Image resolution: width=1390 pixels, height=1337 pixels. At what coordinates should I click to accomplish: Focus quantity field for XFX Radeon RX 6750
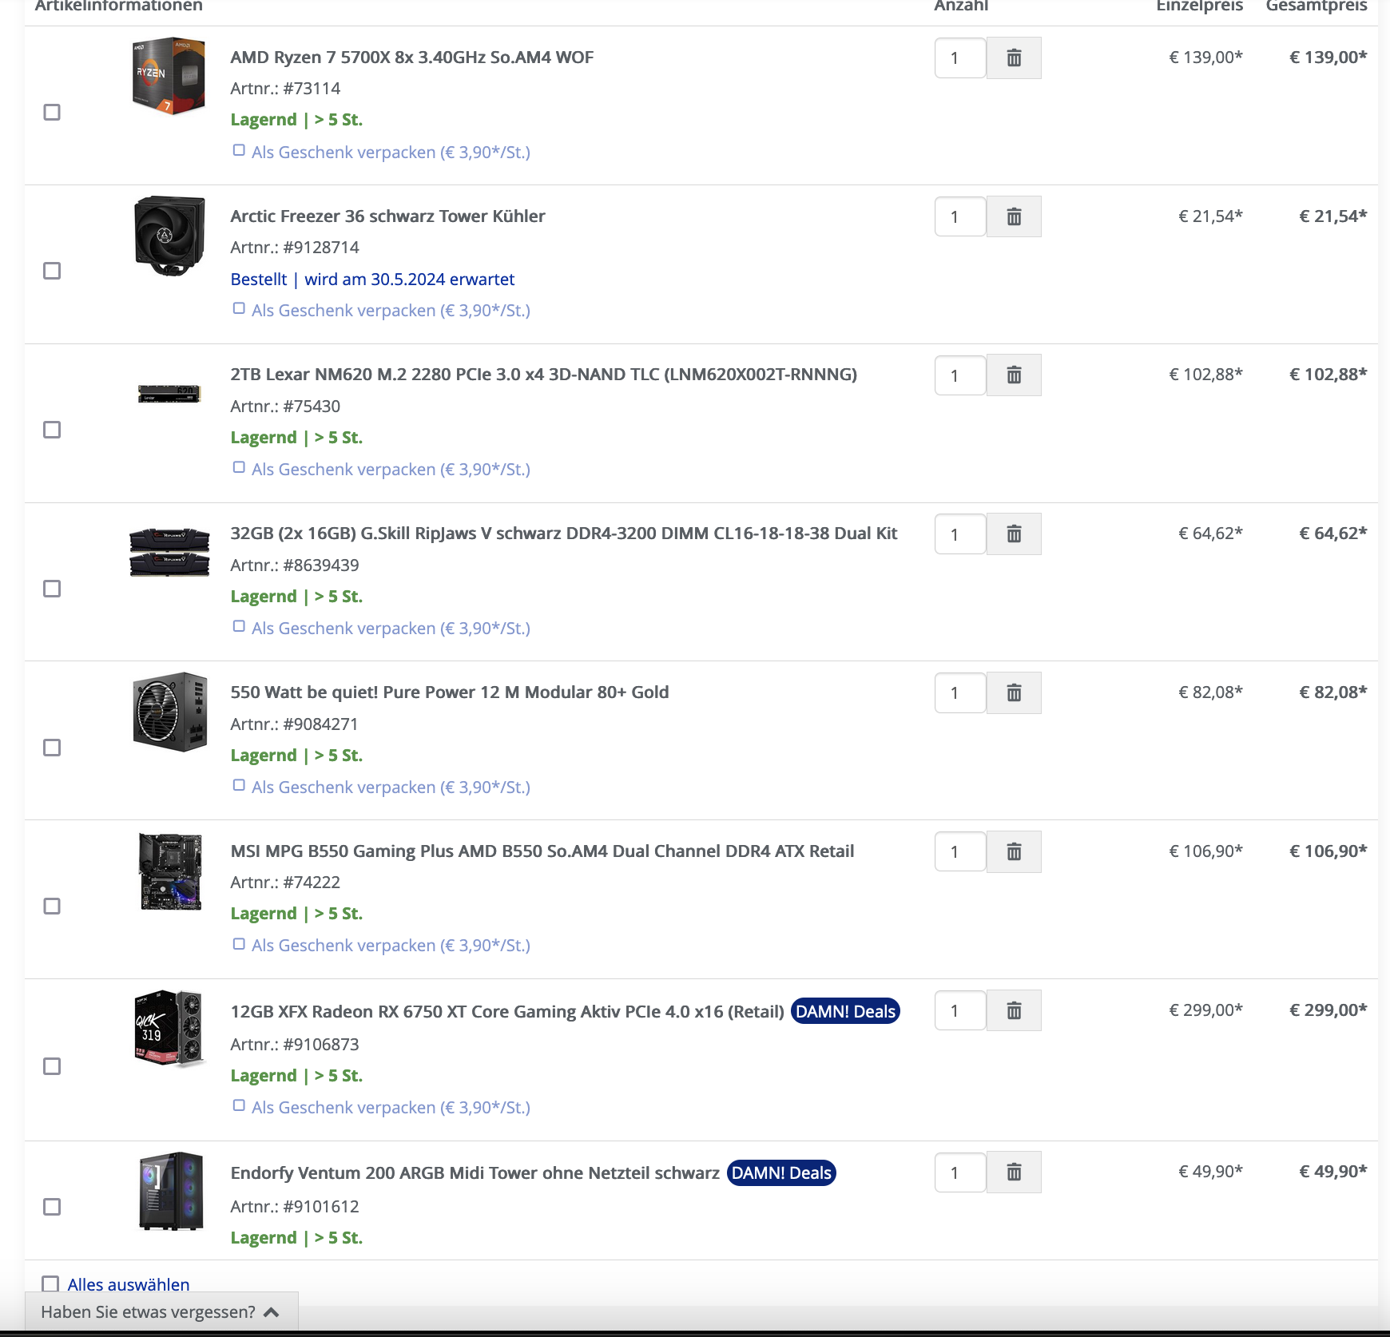click(960, 1010)
